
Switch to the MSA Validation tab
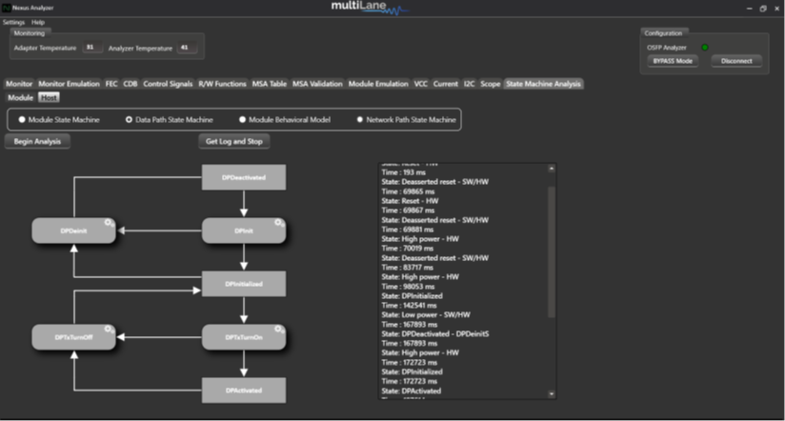[317, 84]
